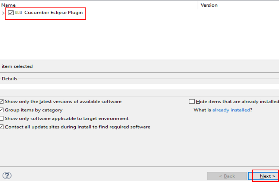Toggle Contact all update sites during install

(1, 127)
